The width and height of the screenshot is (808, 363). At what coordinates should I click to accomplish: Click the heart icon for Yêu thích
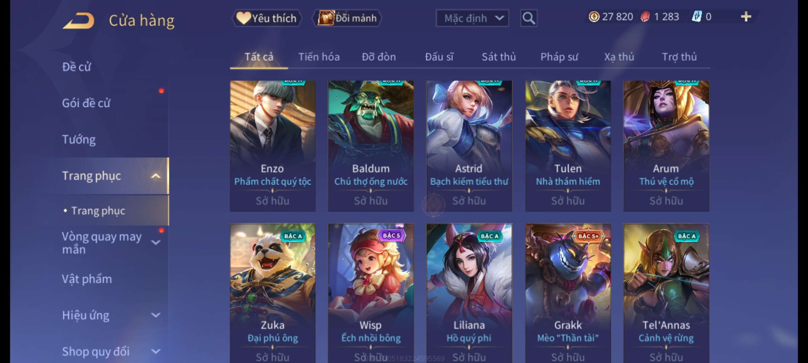click(243, 18)
